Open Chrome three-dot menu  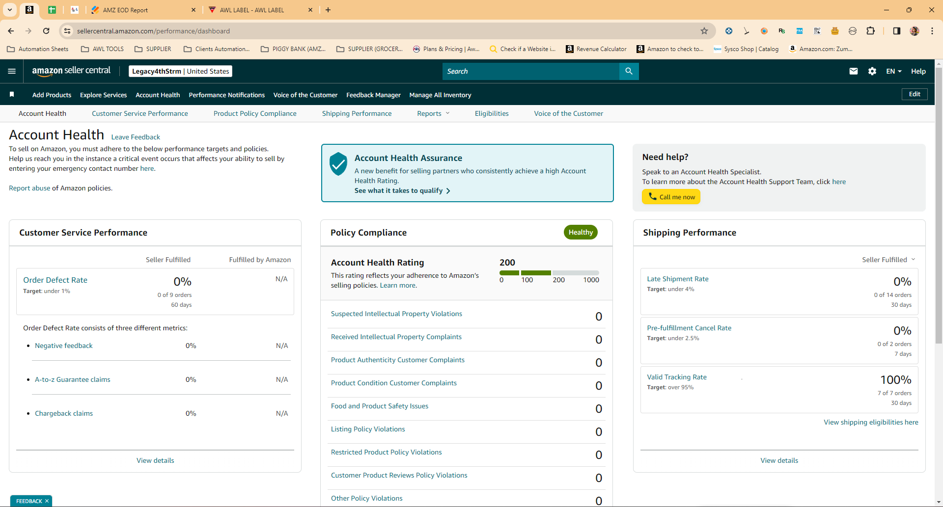(932, 31)
